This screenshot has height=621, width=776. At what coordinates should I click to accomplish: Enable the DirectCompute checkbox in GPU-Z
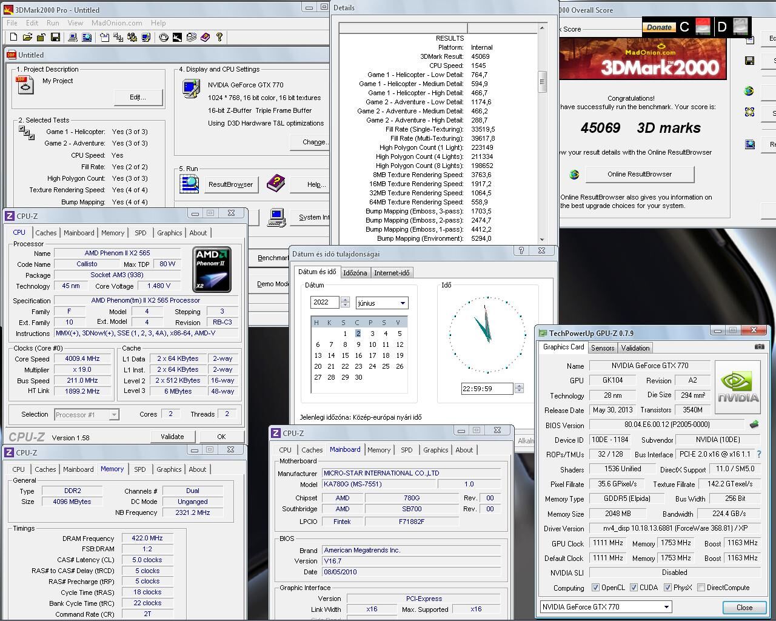701,588
